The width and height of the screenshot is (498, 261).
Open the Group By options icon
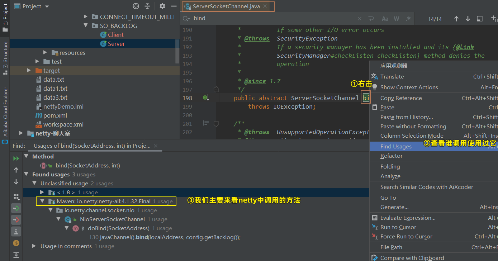(x=16, y=196)
